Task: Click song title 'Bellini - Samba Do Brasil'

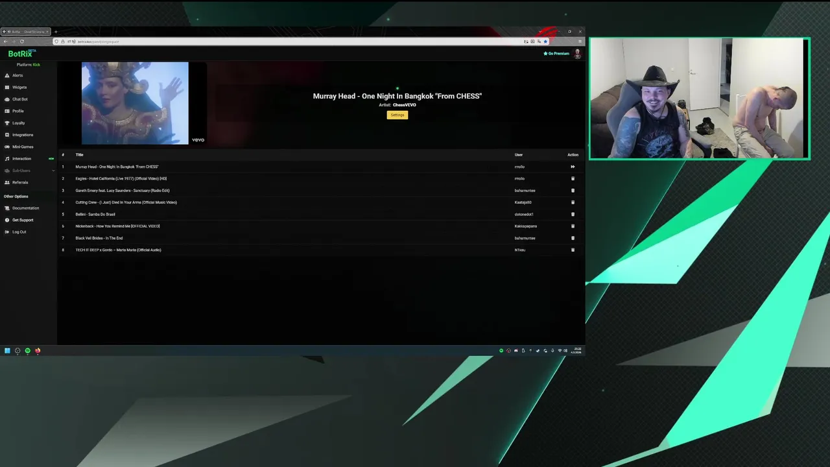Action: pyautogui.click(x=95, y=214)
